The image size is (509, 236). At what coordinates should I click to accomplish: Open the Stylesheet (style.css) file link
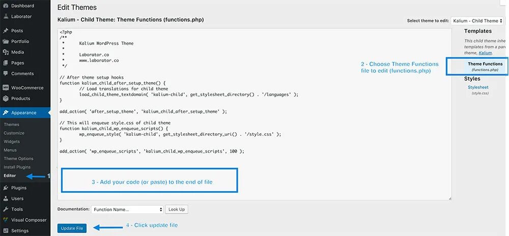click(478, 87)
